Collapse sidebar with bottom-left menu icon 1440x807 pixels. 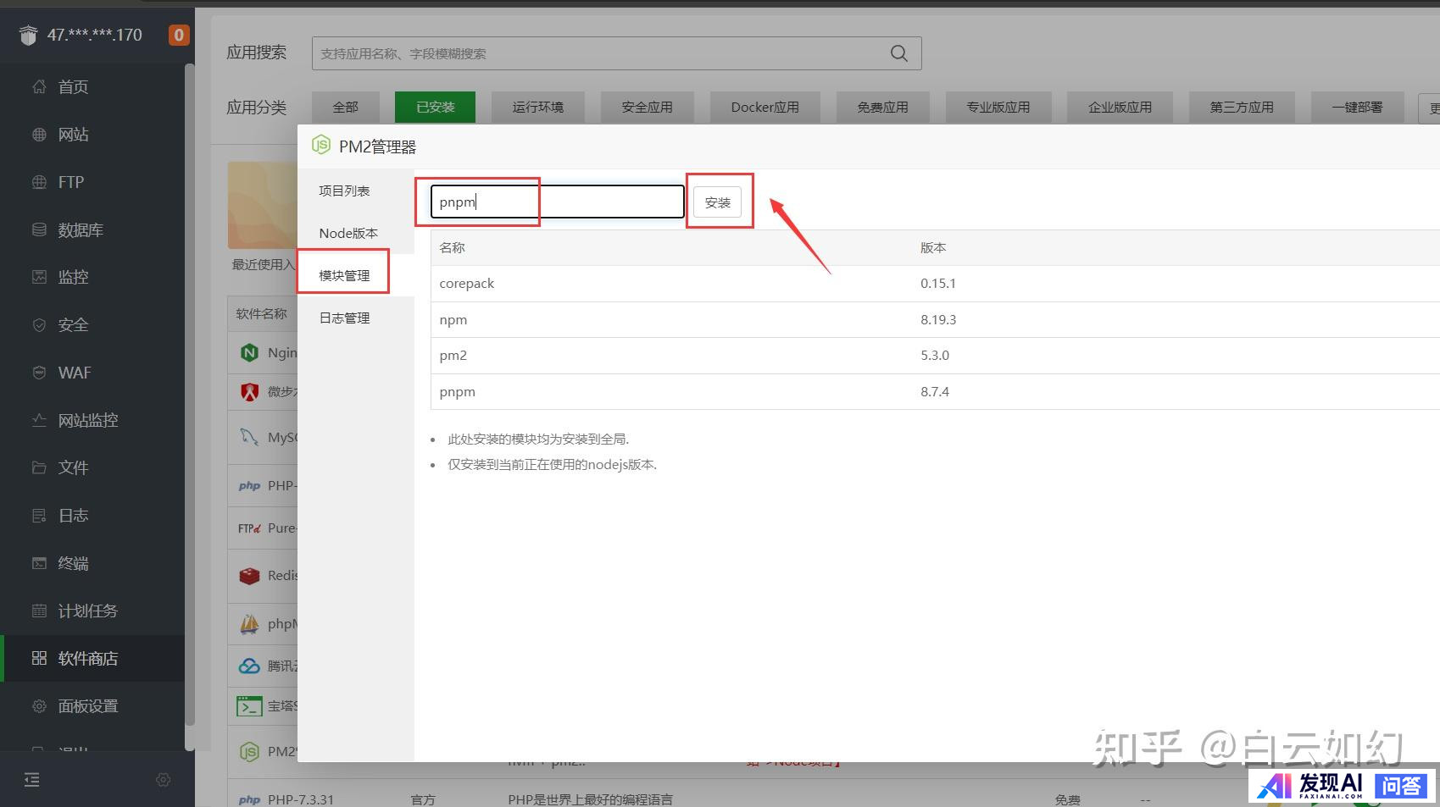pyautogui.click(x=32, y=780)
